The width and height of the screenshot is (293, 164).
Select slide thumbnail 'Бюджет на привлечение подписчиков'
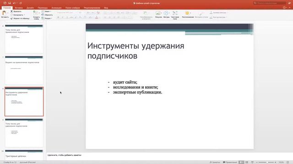click(24, 70)
